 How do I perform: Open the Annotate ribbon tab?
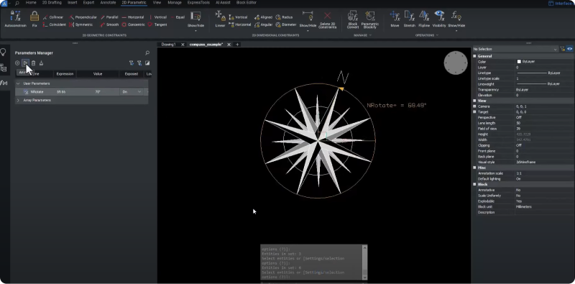(108, 3)
